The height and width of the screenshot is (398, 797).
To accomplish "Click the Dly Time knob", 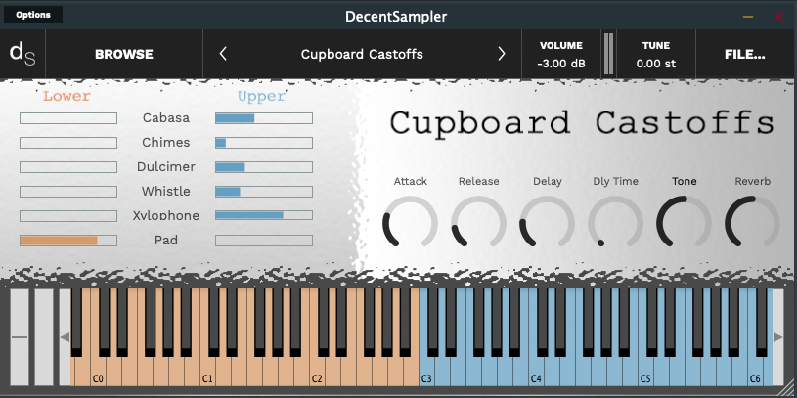I will 615,223.
